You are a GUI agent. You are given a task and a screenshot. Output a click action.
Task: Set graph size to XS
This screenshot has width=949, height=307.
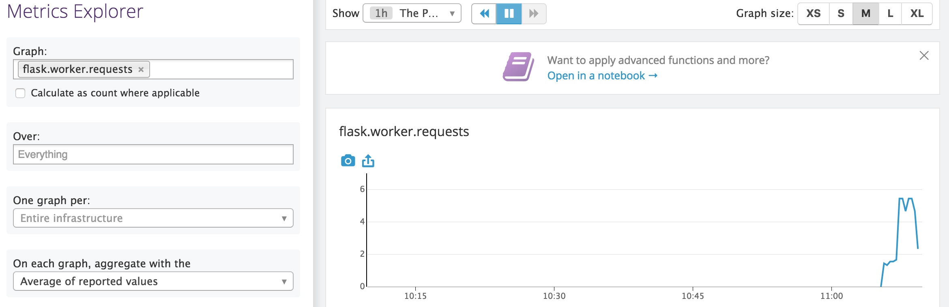click(814, 14)
